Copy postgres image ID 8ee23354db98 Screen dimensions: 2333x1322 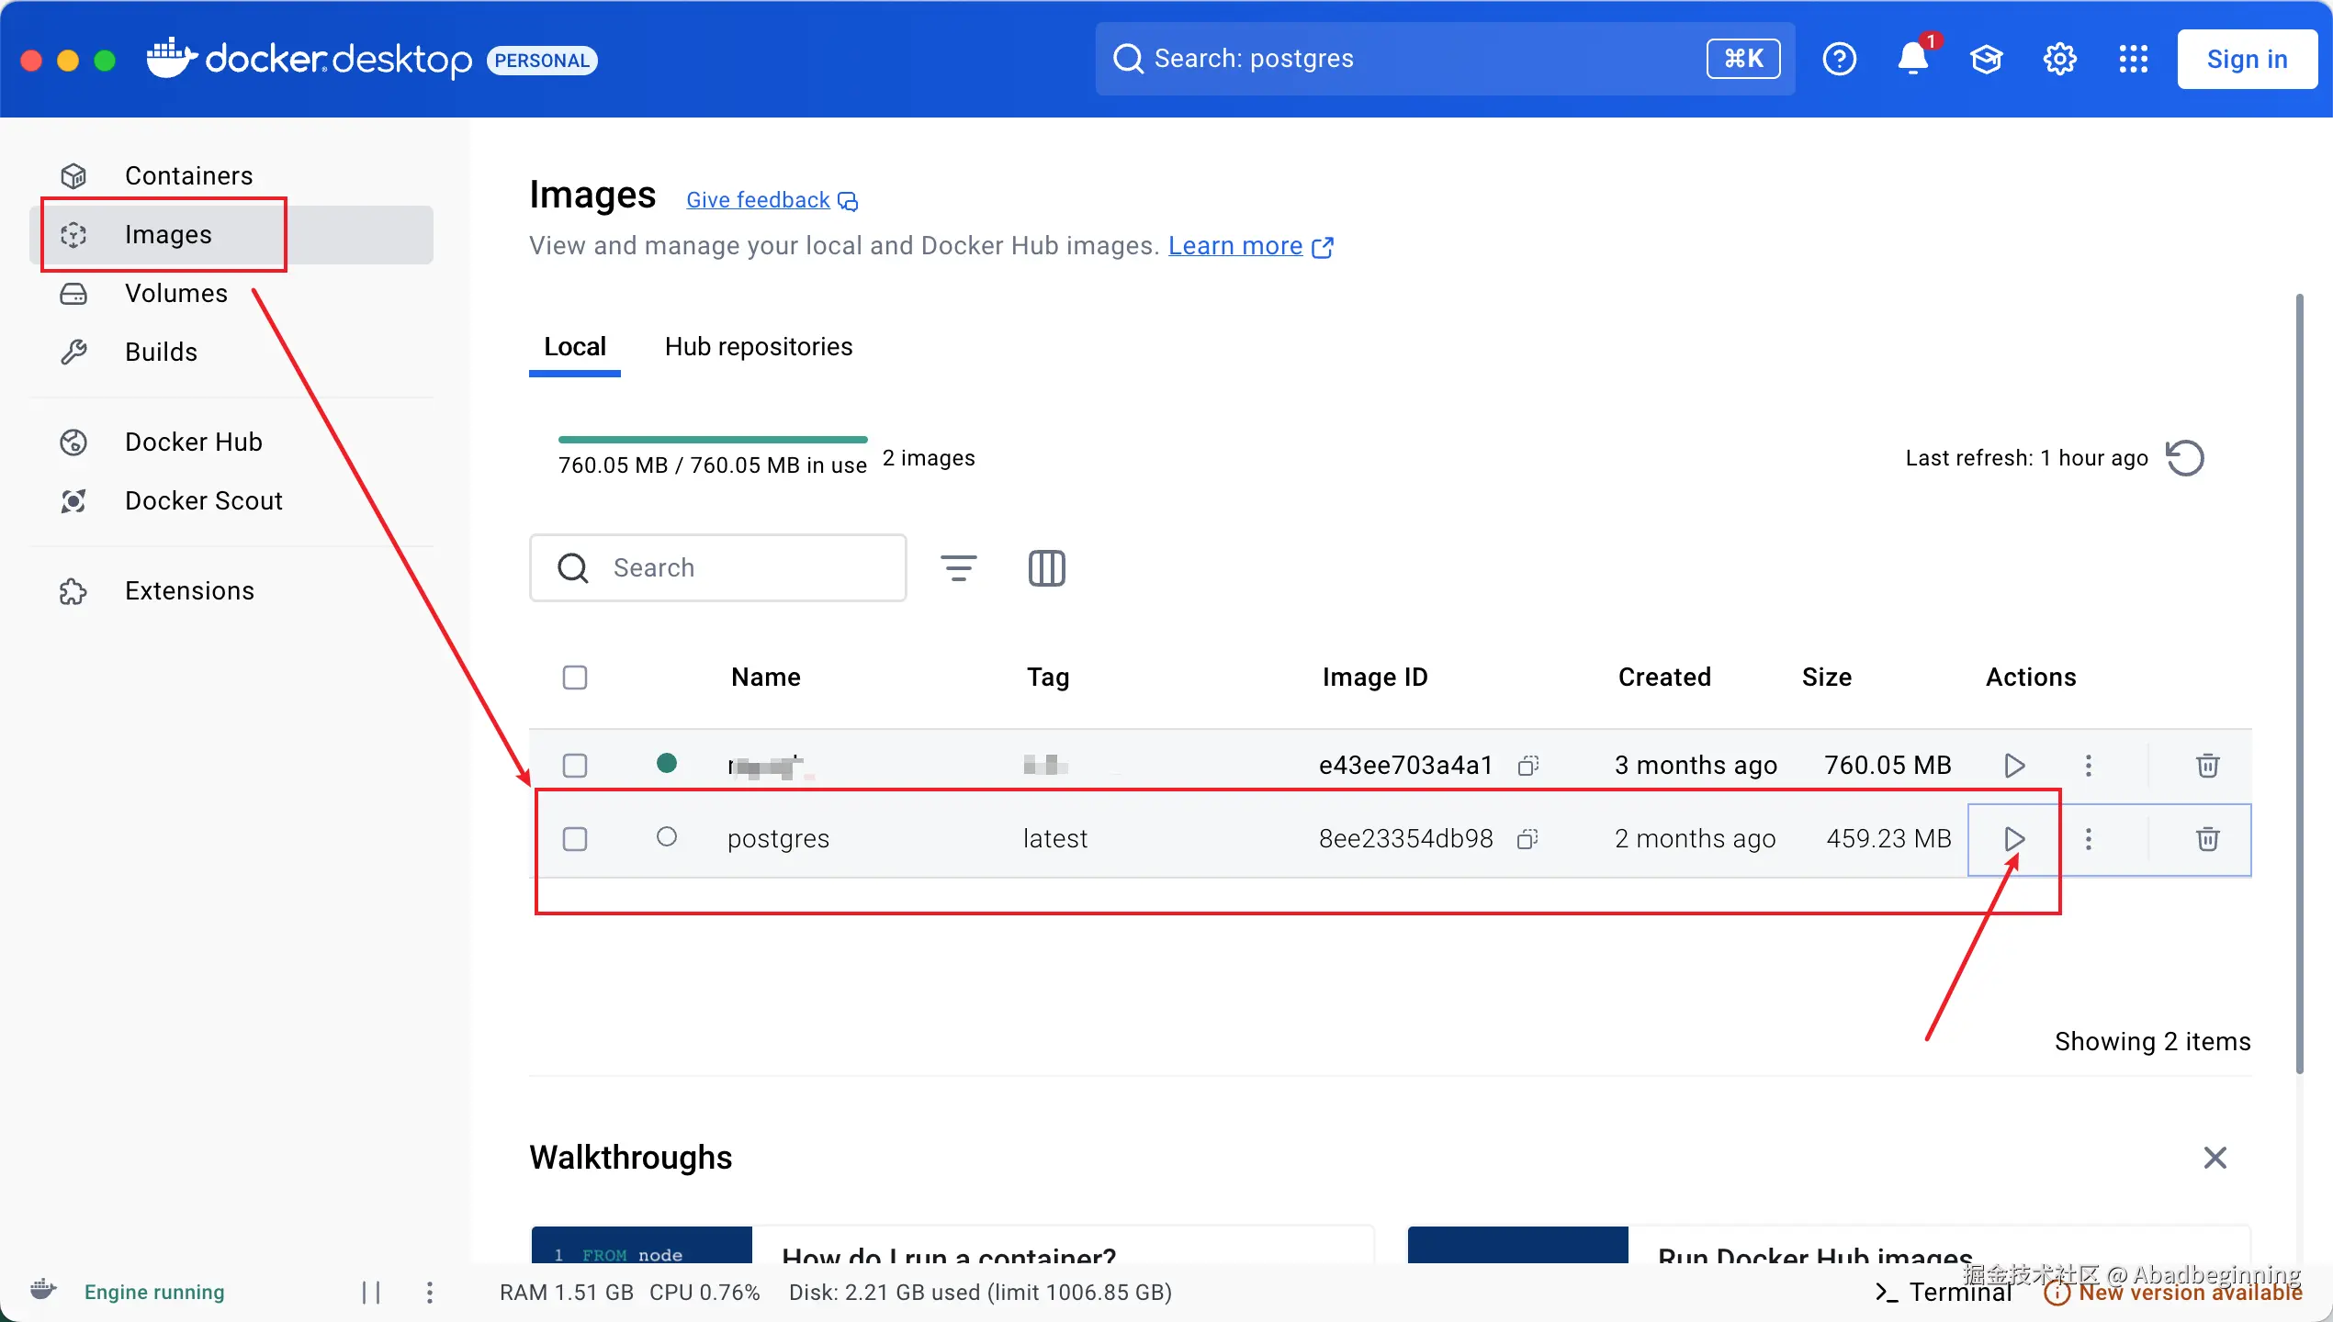[1527, 839]
